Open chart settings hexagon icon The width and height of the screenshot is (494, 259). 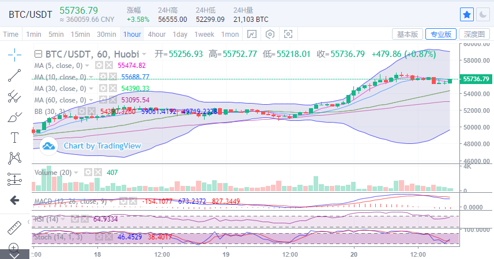(270, 34)
